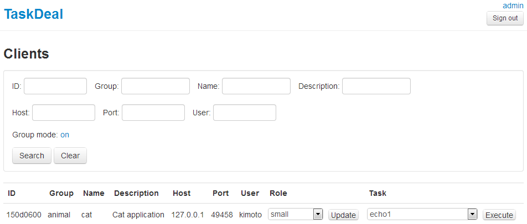Update the cat client's role

point(343,215)
